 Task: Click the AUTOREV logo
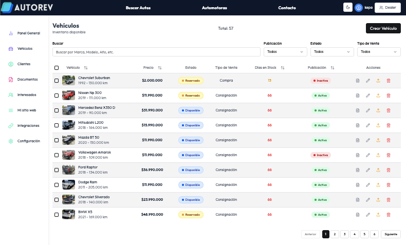tap(27, 8)
